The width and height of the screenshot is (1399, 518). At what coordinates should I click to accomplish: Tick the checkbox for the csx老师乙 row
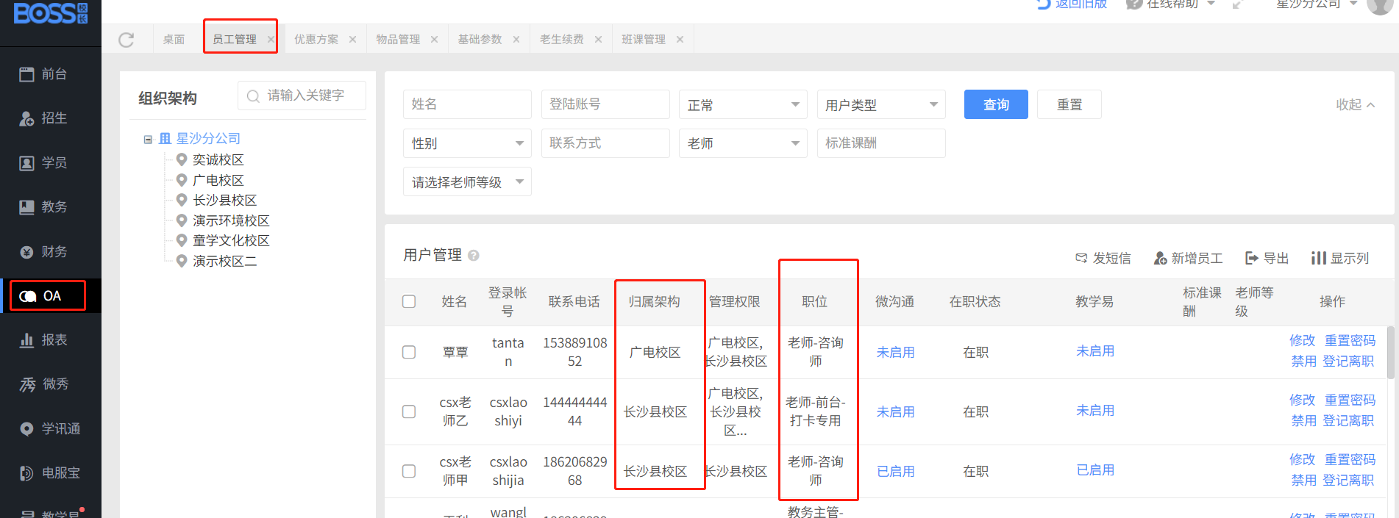pyautogui.click(x=409, y=411)
